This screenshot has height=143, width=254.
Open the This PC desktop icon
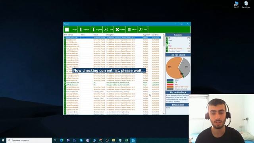pyautogui.click(x=236, y=5)
